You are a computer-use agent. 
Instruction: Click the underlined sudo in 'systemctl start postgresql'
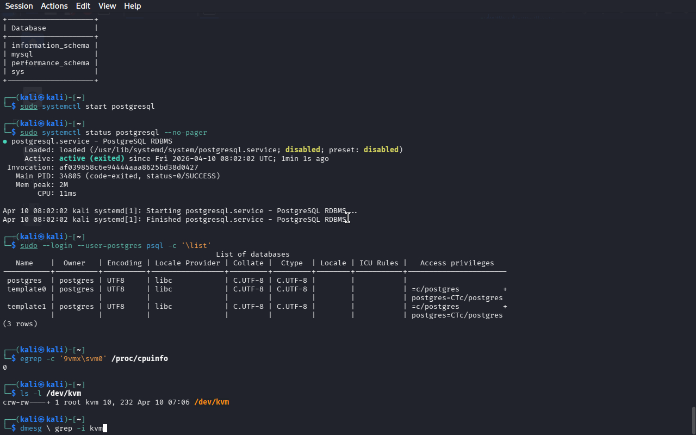pos(29,107)
